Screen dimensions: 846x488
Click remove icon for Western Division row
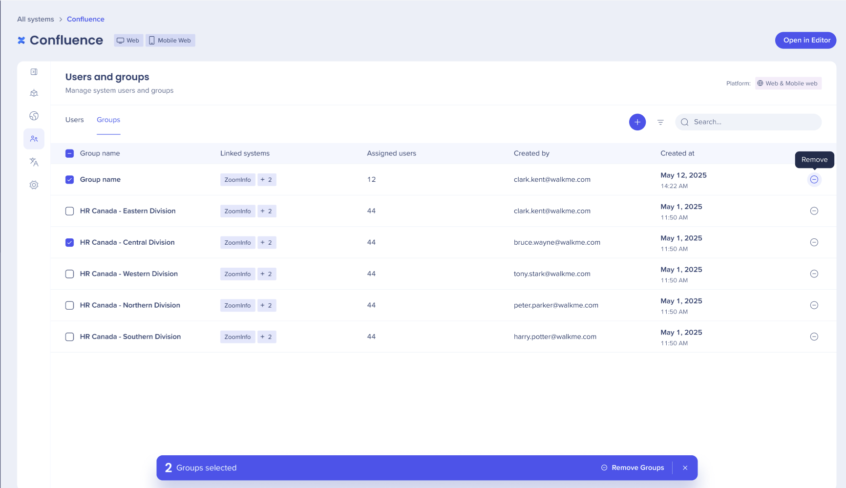coord(814,274)
